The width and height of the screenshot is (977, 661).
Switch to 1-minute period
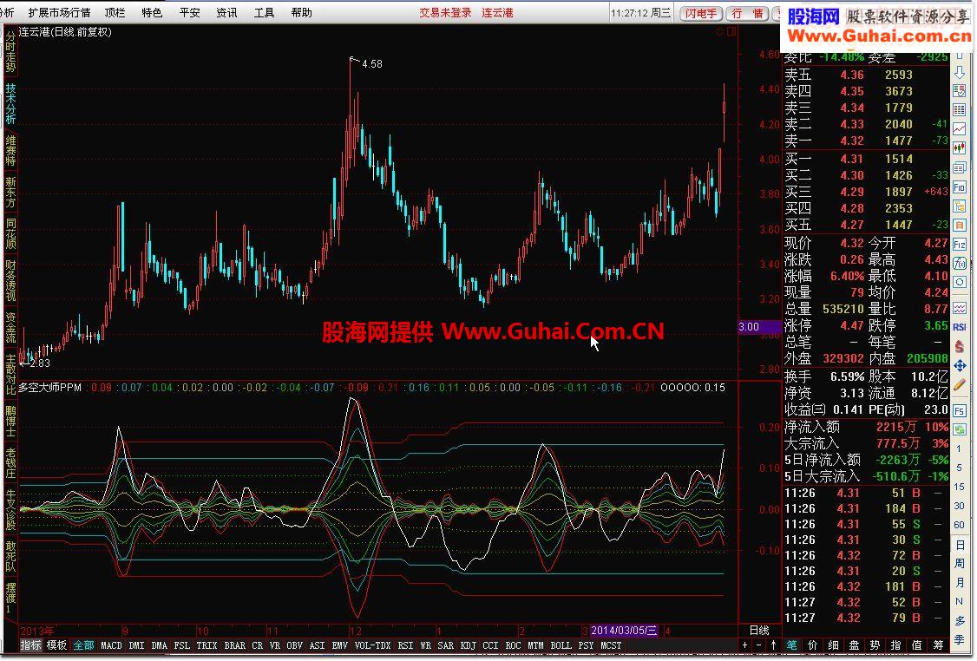960,448
